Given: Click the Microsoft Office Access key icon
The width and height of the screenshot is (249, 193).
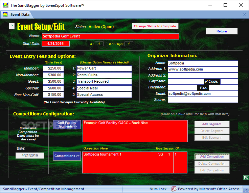Looking at the screenshot, I should [x=174, y=189].
